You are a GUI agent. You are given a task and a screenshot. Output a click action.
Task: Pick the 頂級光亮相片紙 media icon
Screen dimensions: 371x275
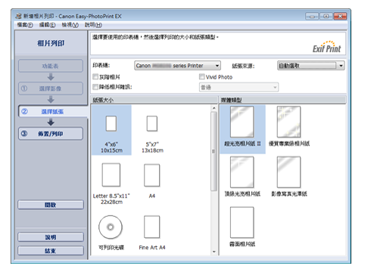[x=242, y=172]
